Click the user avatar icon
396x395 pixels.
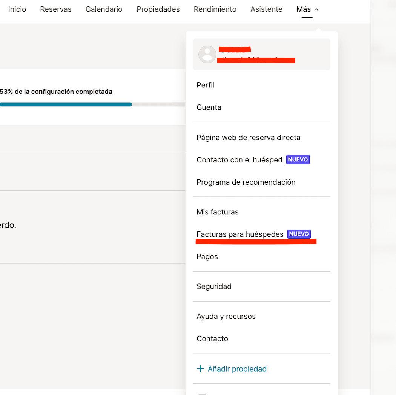pyautogui.click(x=207, y=54)
